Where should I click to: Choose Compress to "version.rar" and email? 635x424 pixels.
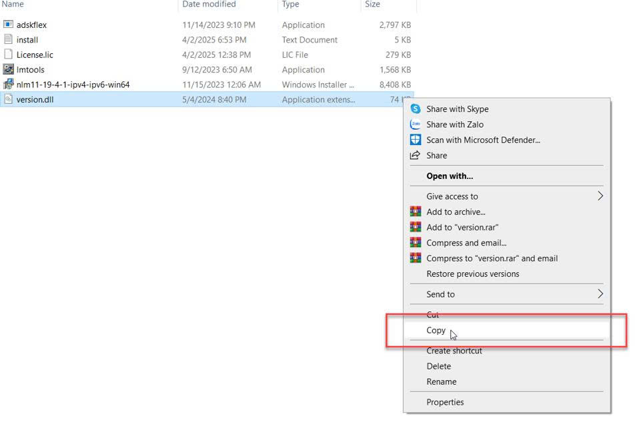point(492,258)
